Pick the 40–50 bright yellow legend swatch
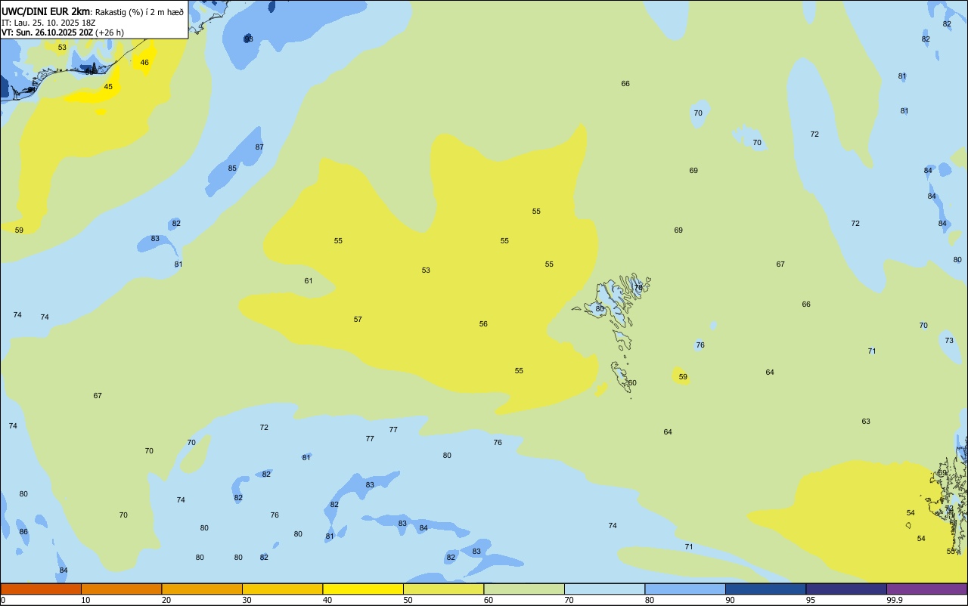The height and width of the screenshot is (606, 968). (363, 589)
